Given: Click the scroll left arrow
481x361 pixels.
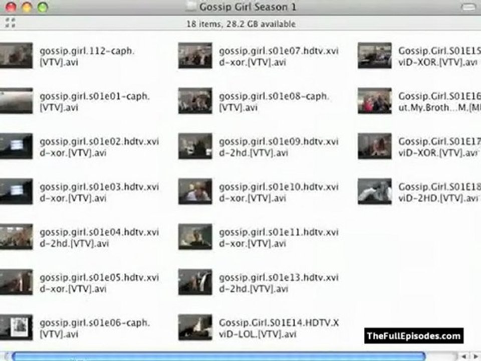Looking at the screenshot, I should click(464, 356).
